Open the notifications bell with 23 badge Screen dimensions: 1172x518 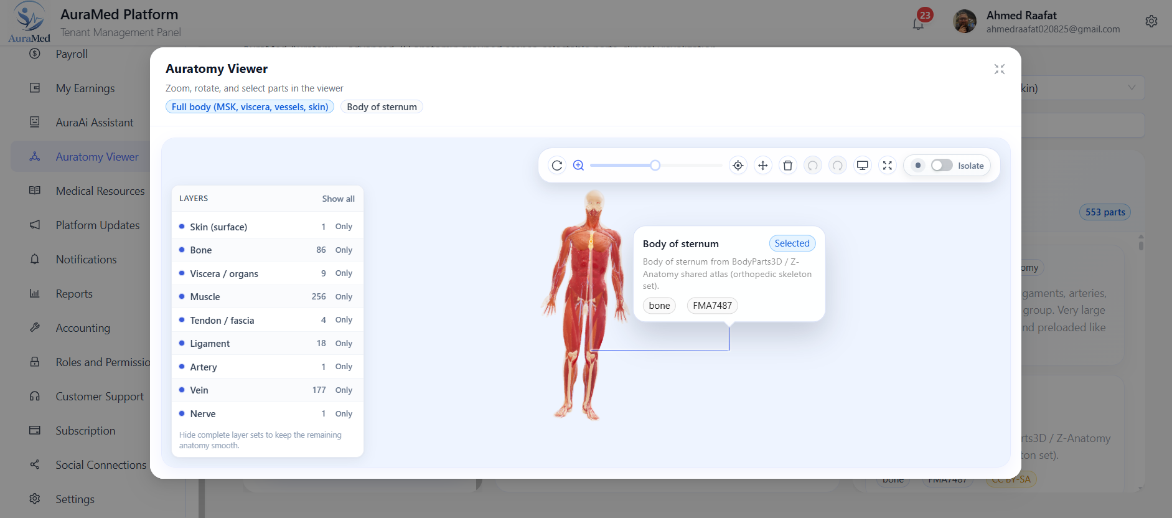(918, 24)
